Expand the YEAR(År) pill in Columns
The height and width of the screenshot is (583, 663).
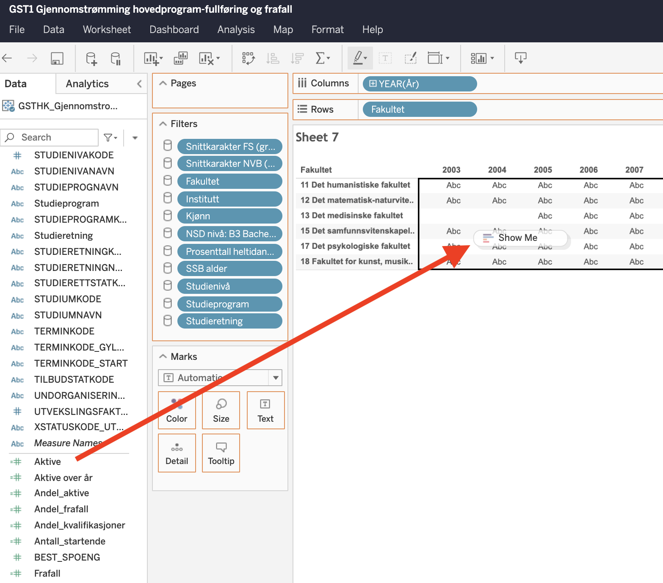373,84
